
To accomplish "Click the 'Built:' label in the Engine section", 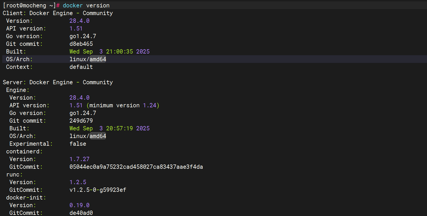I will pos(19,128).
